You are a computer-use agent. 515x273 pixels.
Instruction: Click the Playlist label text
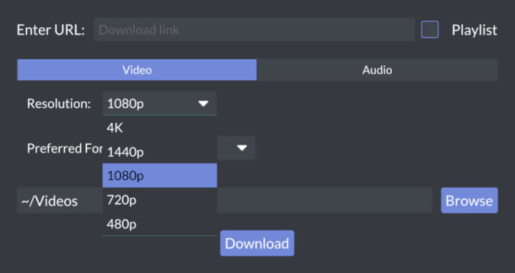coord(474,30)
